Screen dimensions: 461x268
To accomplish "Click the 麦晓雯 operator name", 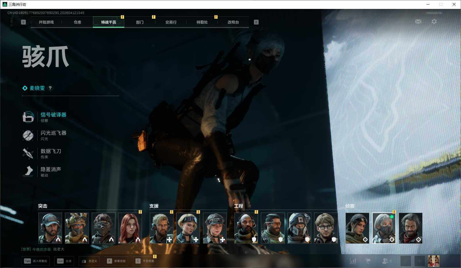I will 37,88.
